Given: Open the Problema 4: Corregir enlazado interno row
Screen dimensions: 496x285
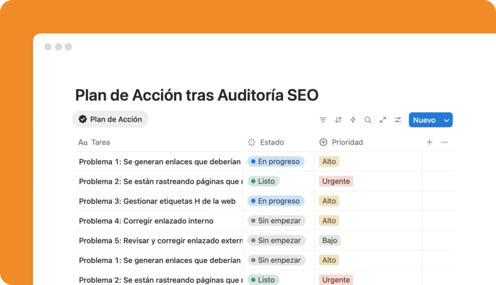Looking at the screenshot, I should coord(146,221).
